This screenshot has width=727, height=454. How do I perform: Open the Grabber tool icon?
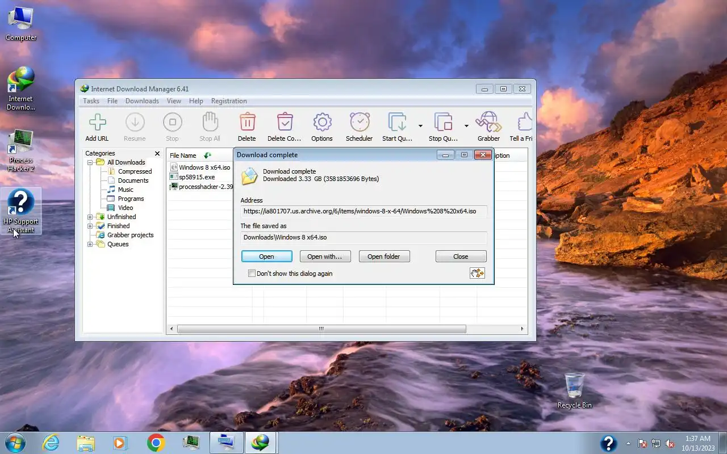click(488, 127)
